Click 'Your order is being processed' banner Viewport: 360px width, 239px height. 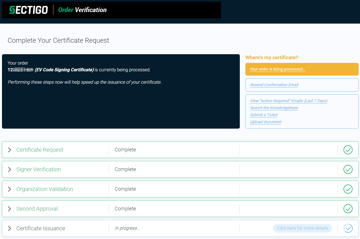pyautogui.click(x=277, y=69)
